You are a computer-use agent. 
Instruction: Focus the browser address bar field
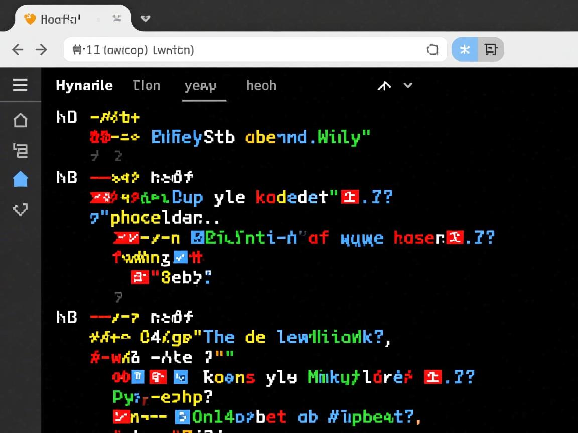click(x=251, y=50)
